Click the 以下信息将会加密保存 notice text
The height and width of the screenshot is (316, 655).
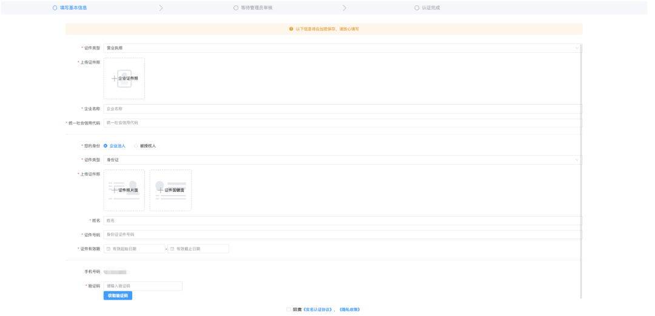tap(327, 29)
